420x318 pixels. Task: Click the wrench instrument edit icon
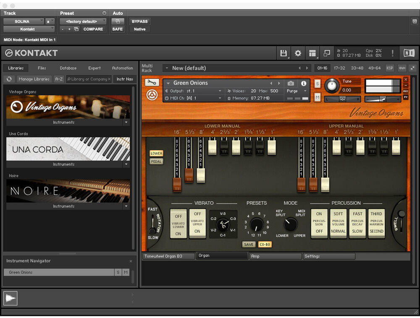tap(152, 83)
